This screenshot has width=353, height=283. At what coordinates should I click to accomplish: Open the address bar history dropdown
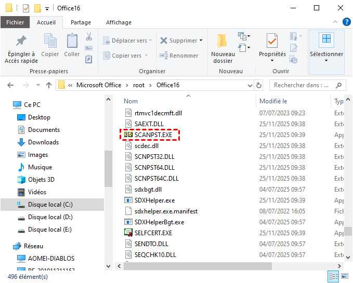pyautogui.click(x=250, y=85)
